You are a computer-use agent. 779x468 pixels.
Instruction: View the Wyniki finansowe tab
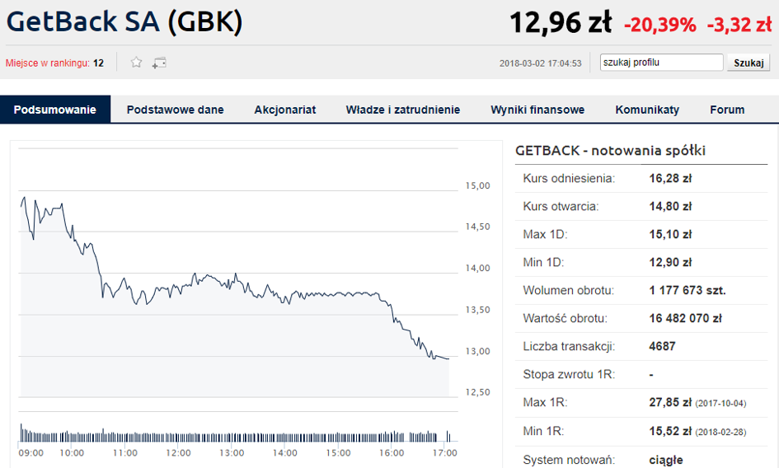pos(537,110)
